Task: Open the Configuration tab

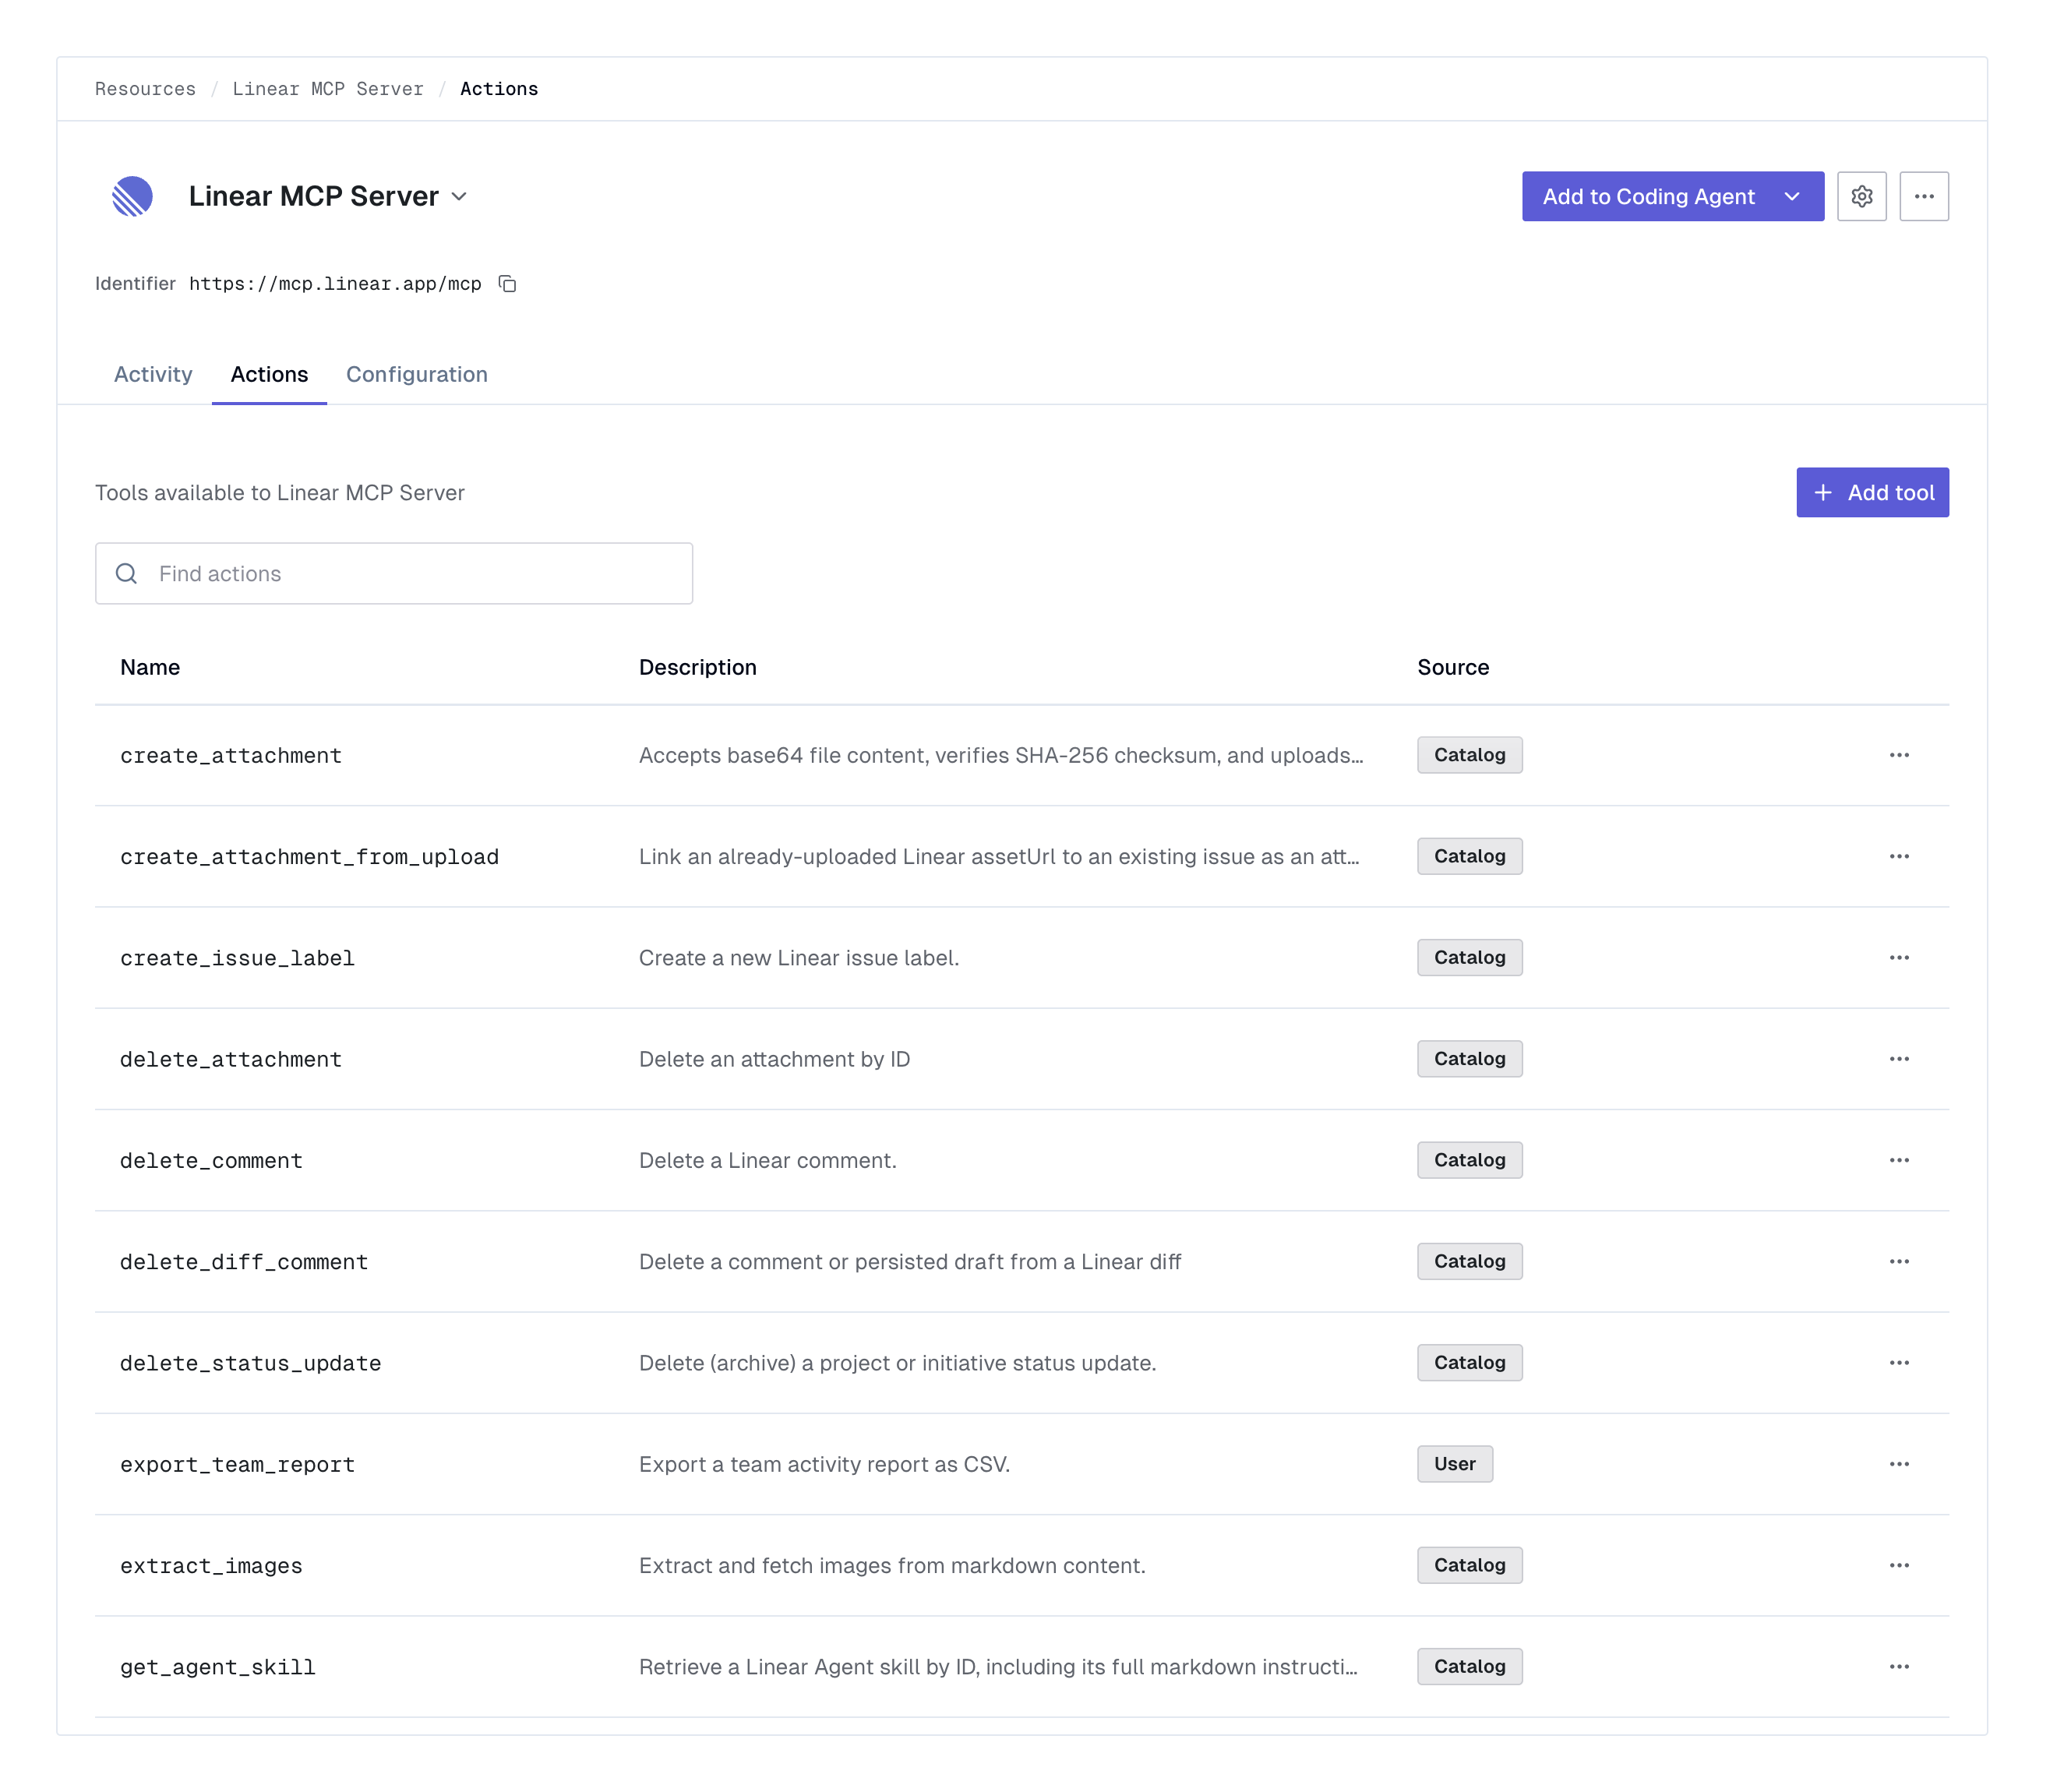Action: [417, 374]
